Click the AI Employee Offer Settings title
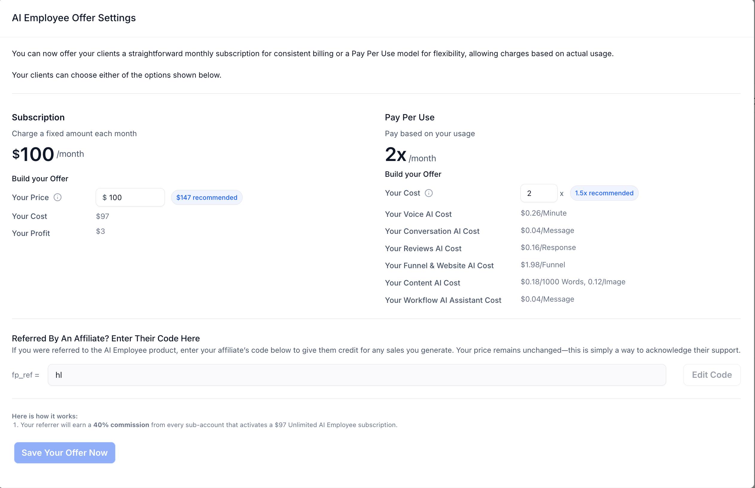This screenshot has width=755, height=488. pyautogui.click(x=74, y=18)
